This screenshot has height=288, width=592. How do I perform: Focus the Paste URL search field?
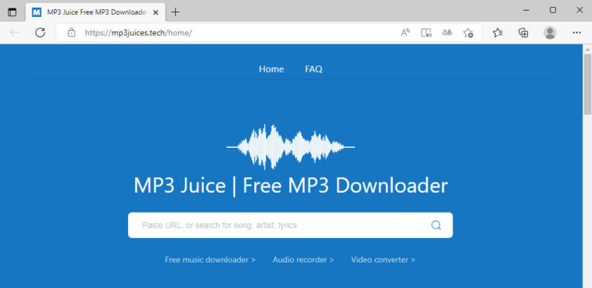(x=291, y=225)
